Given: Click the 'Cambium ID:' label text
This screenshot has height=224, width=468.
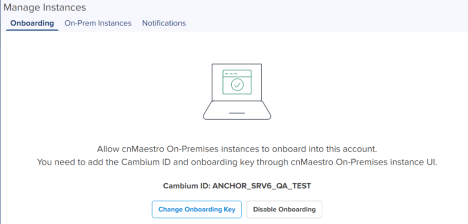Looking at the screenshot, I should point(186,186).
